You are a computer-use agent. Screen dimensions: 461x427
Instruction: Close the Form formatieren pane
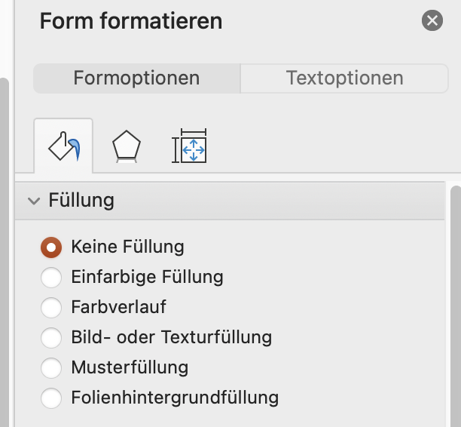point(432,20)
